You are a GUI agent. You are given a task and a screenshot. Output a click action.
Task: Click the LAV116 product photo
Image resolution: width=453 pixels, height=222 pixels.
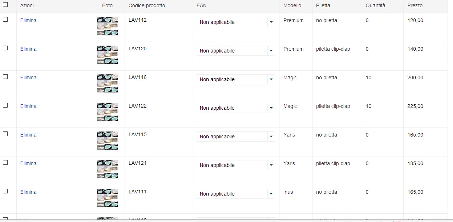[108, 83]
